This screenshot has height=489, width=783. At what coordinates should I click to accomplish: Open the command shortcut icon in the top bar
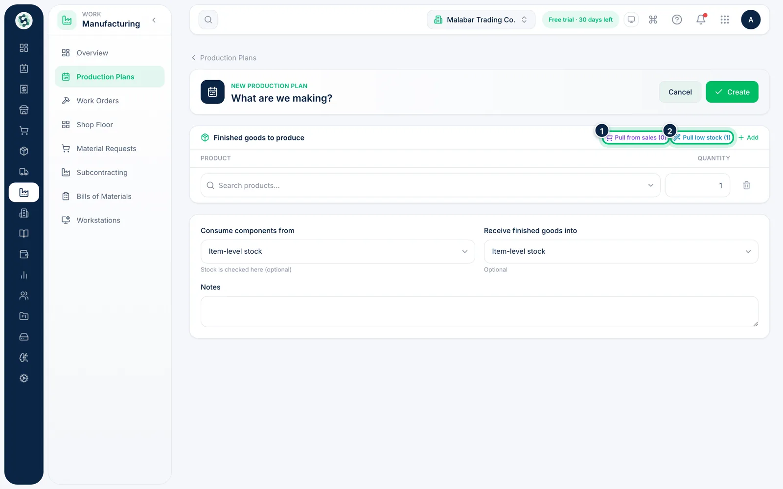[653, 20]
